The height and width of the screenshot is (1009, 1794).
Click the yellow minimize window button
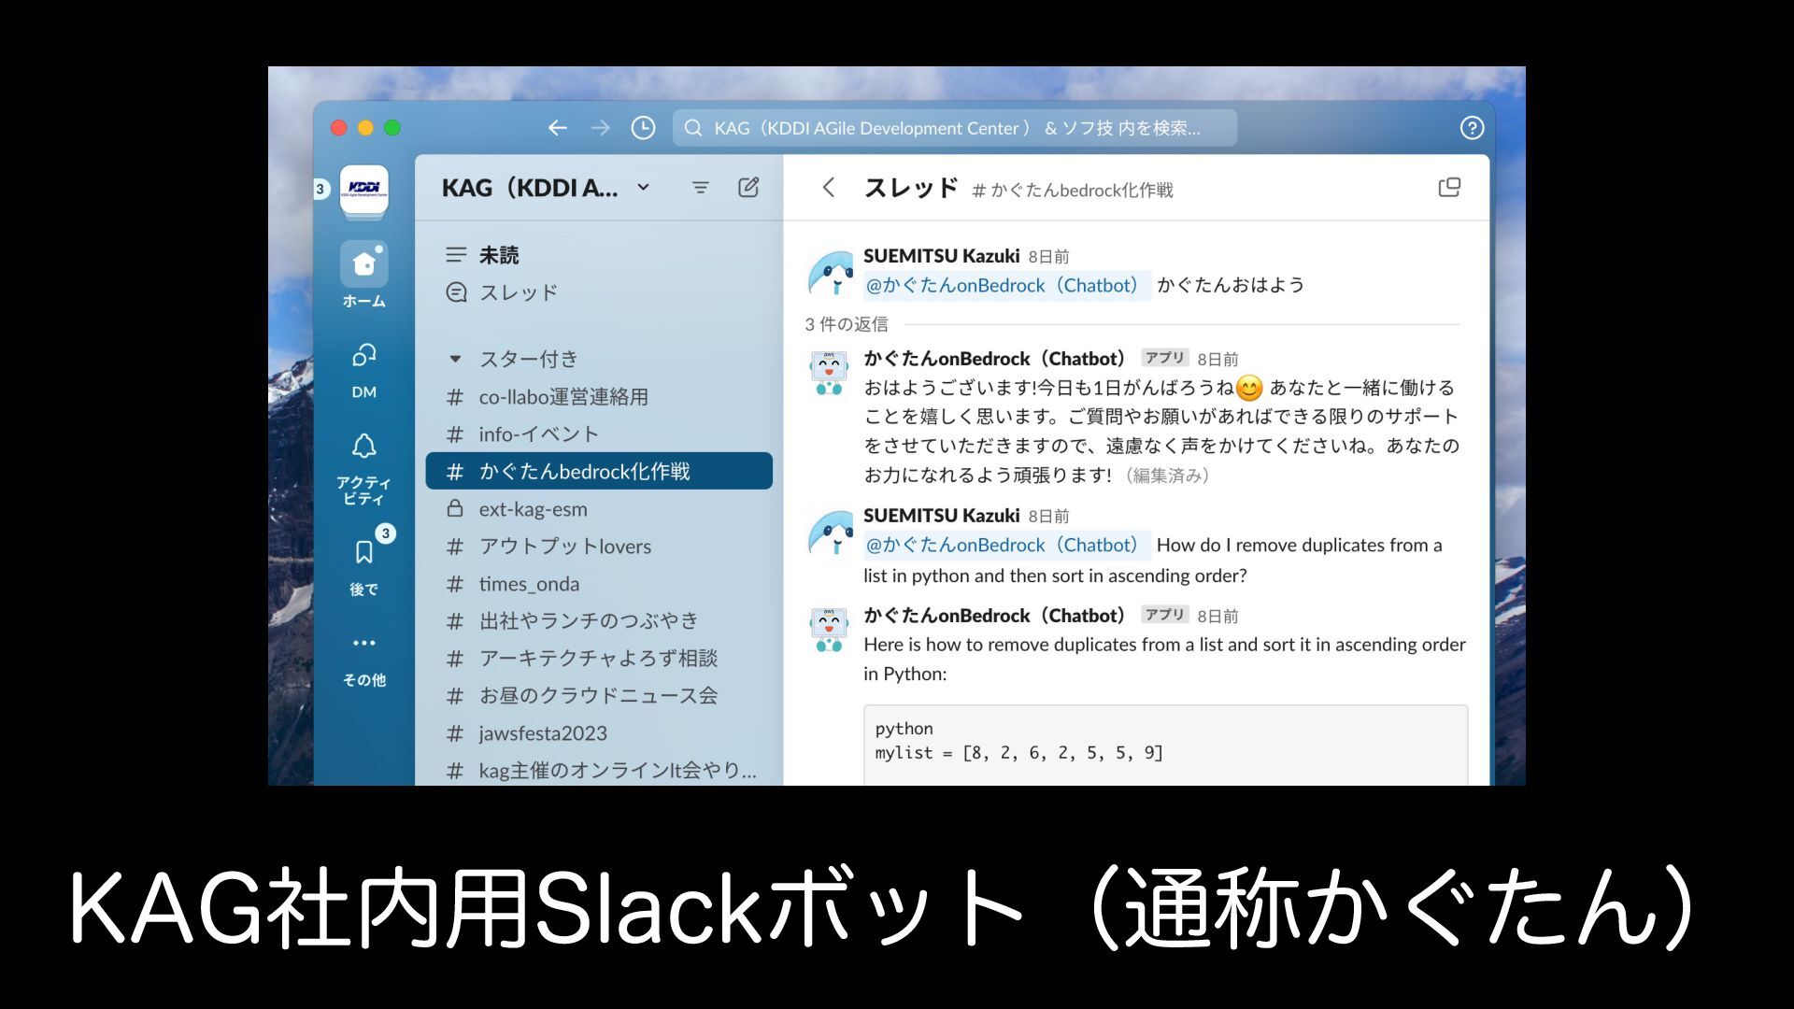click(365, 128)
